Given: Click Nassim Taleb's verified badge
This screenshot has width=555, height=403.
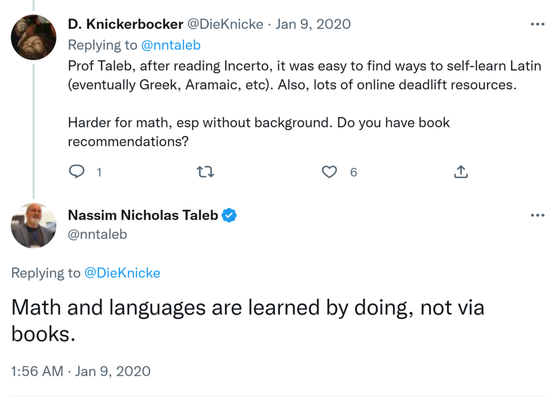Looking at the screenshot, I should [x=230, y=216].
